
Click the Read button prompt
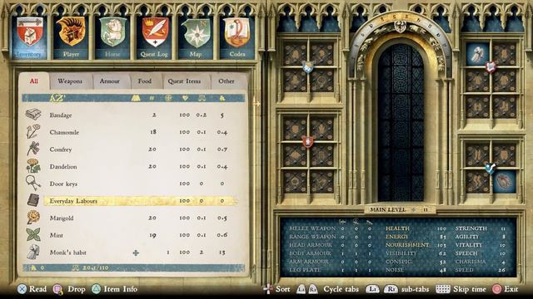point(32,289)
